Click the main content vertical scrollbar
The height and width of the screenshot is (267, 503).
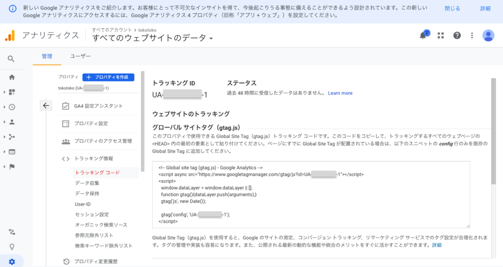494,132
